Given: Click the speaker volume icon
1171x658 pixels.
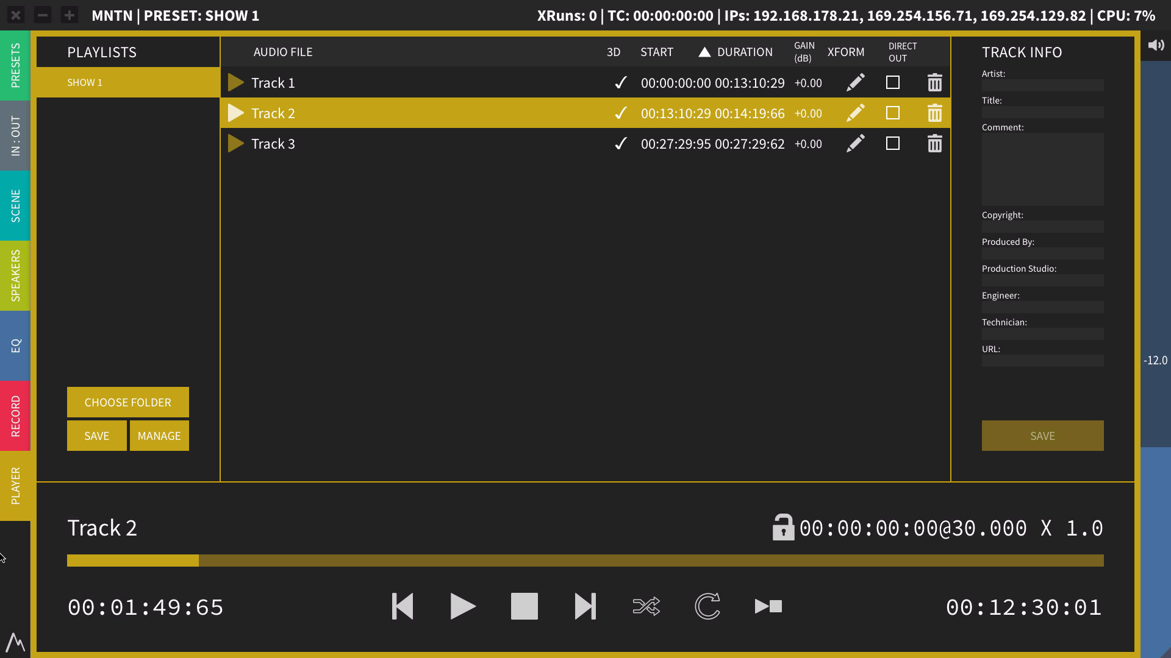Looking at the screenshot, I should [x=1156, y=45].
